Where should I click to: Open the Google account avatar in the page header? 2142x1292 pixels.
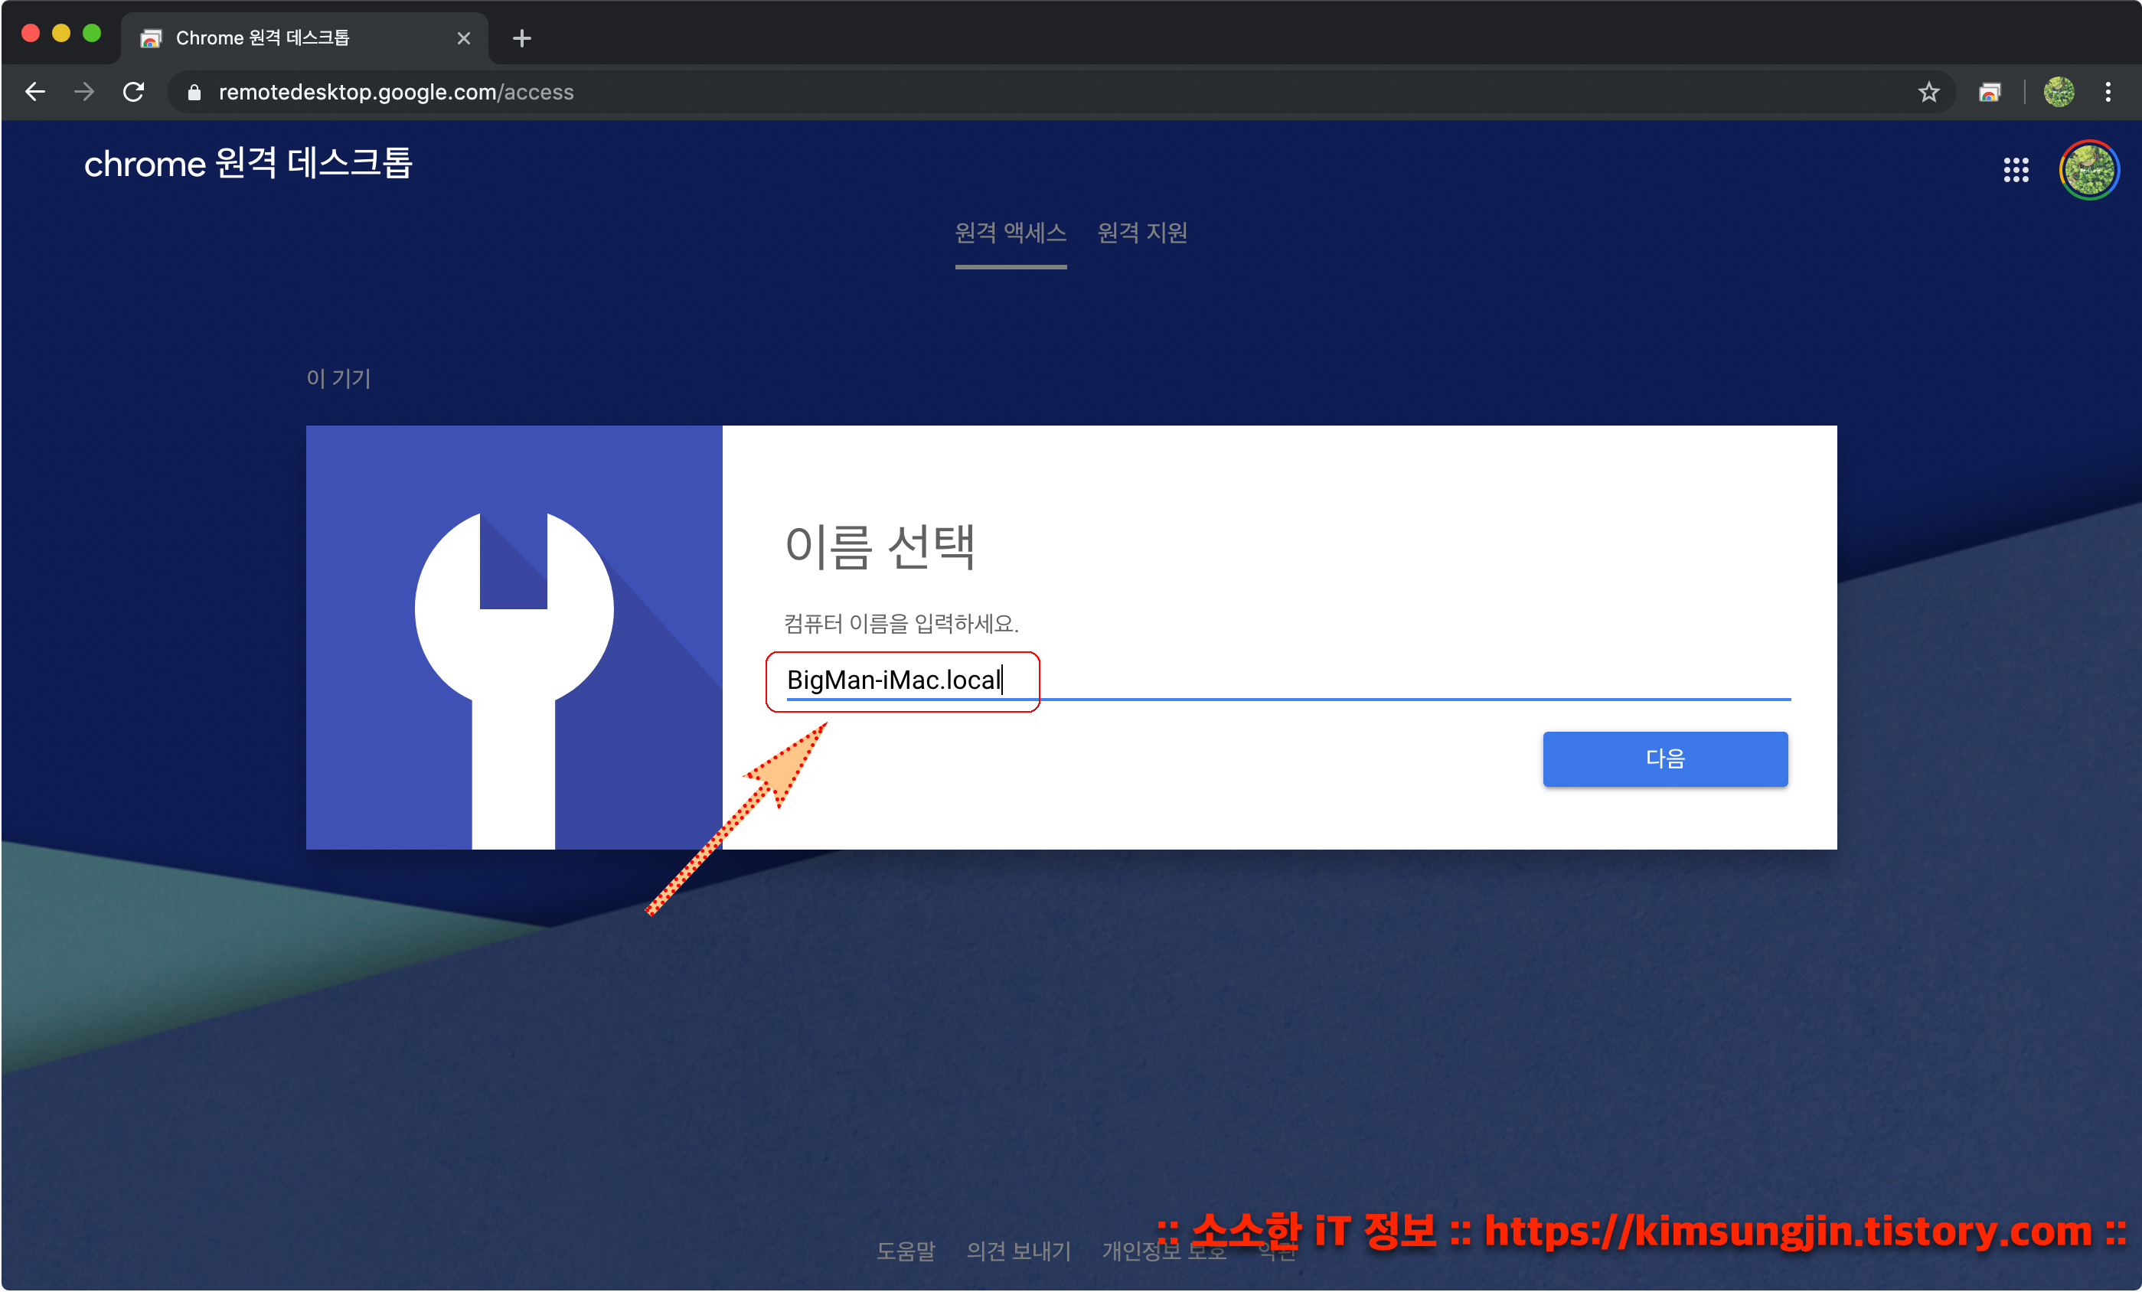click(x=2088, y=169)
